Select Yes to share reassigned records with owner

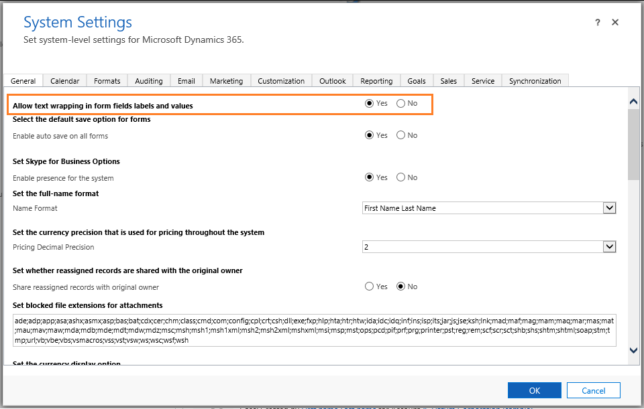tap(370, 287)
